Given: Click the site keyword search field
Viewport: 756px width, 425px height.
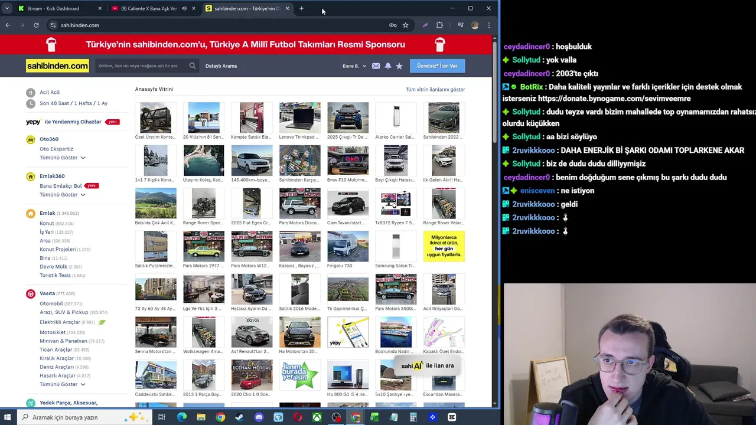Looking at the screenshot, I should coord(141,66).
